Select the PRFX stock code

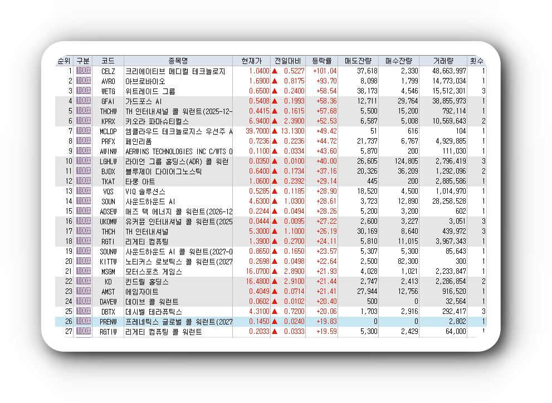point(108,141)
